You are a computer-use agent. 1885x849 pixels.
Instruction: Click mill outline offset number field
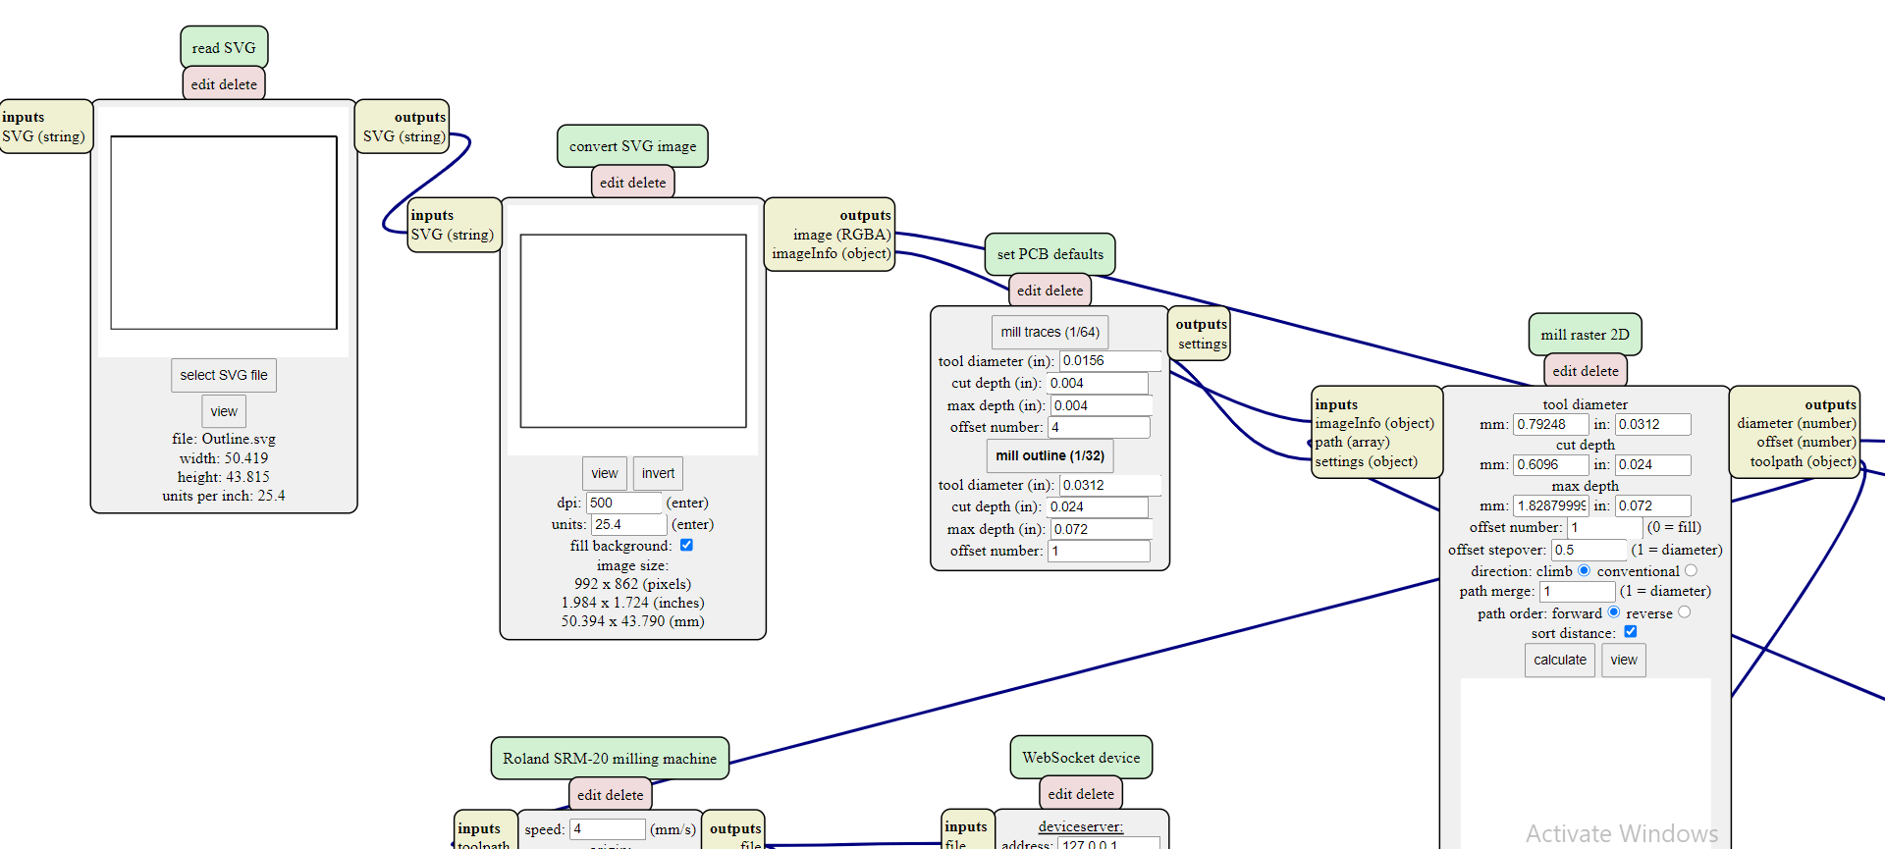[x=1099, y=551]
